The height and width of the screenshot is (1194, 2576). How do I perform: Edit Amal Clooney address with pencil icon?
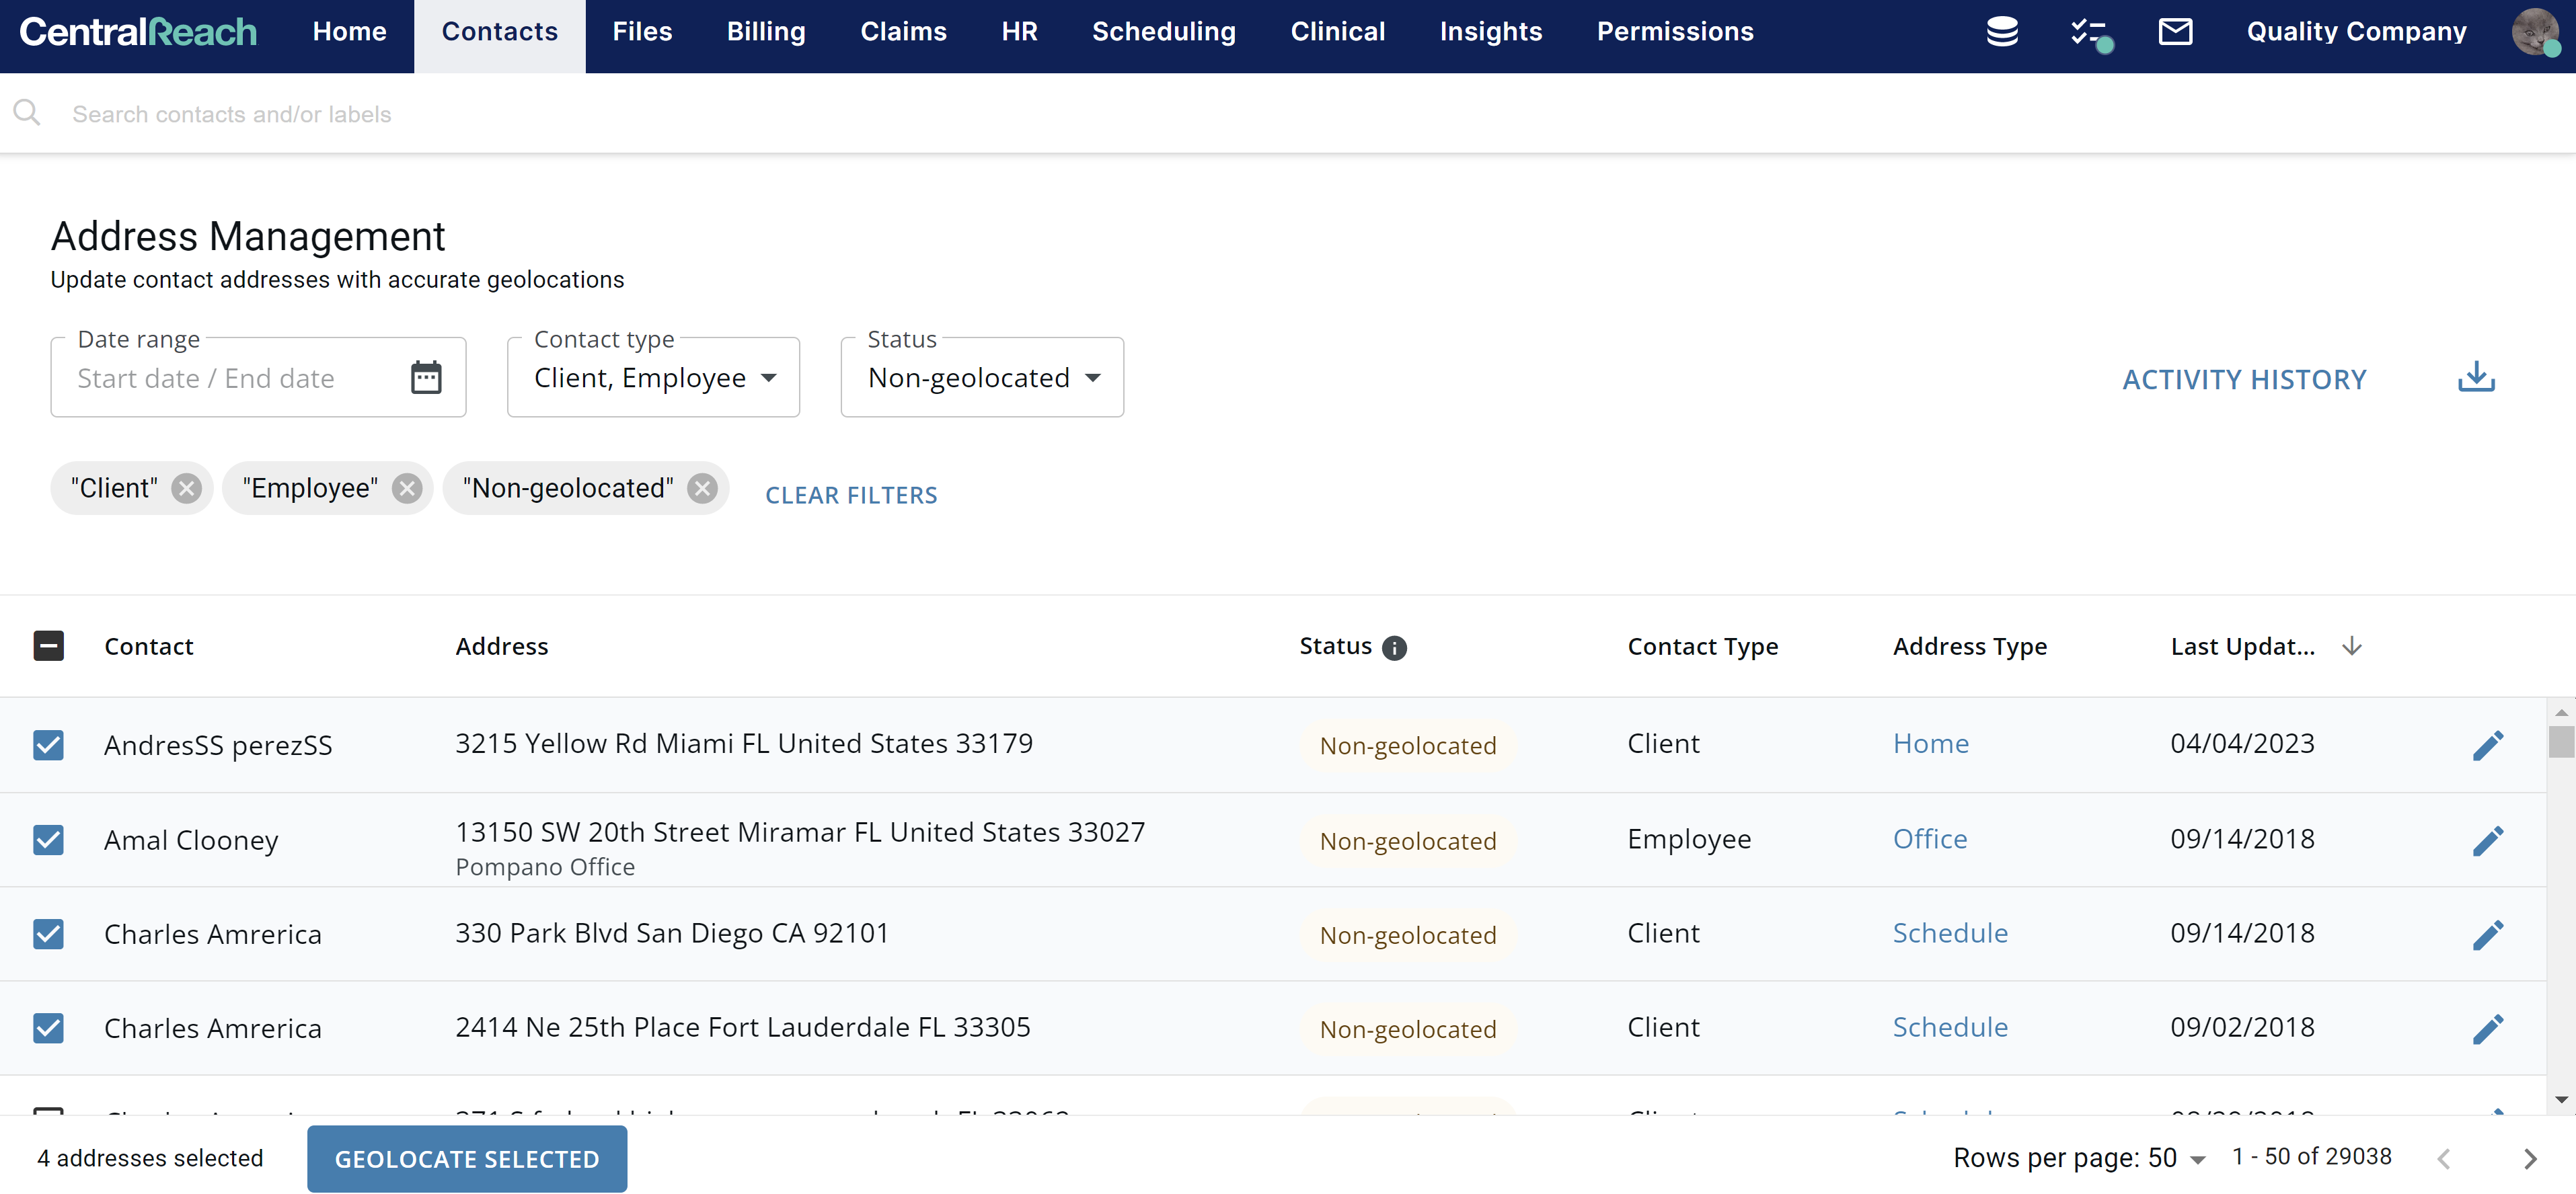coord(2487,840)
